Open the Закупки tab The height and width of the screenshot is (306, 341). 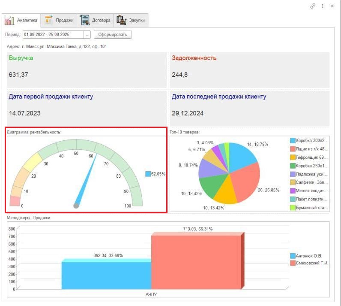pyautogui.click(x=137, y=20)
